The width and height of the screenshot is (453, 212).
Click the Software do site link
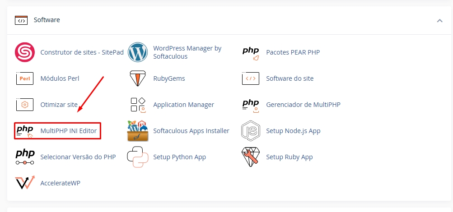point(290,78)
